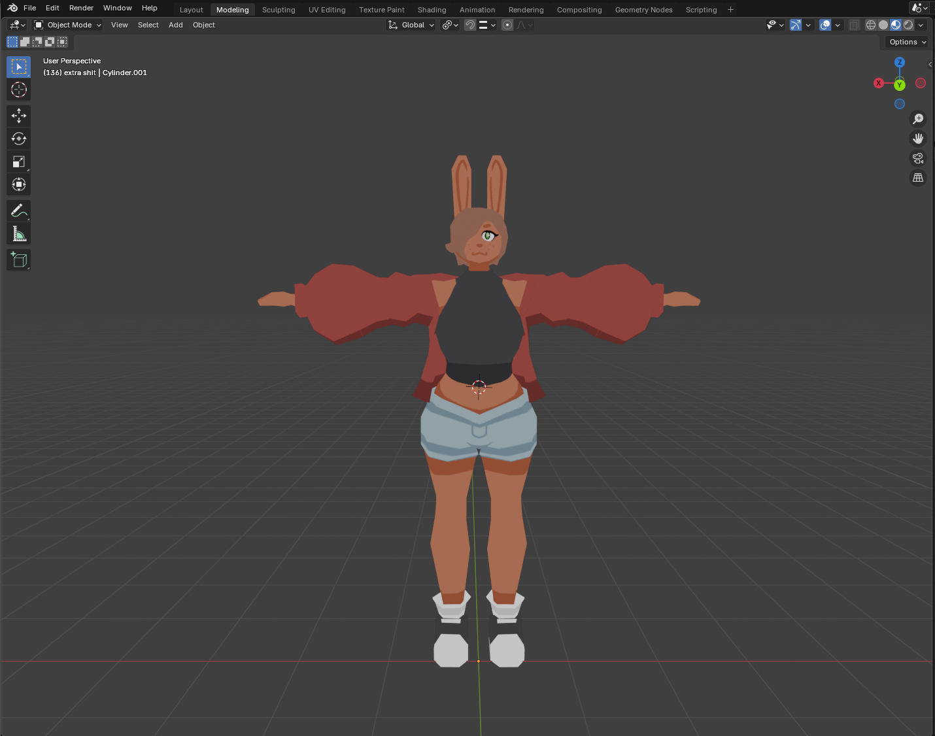This screenshot has width=935, height=736.
Task: Enable proportional editing toggle
Action: pos(507,25)
